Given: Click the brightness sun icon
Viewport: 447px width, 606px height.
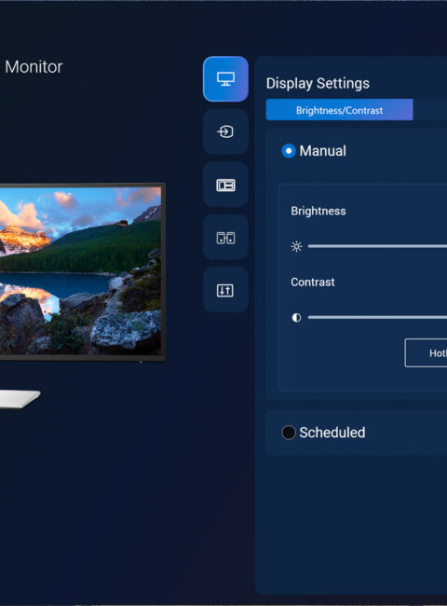Looking at the screenshot, I should click(x=296, y=246).
